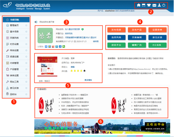The width and height of the screenshot is (174, 137).
Task: Click the blue 意见反馈 button
Action: 157,37
